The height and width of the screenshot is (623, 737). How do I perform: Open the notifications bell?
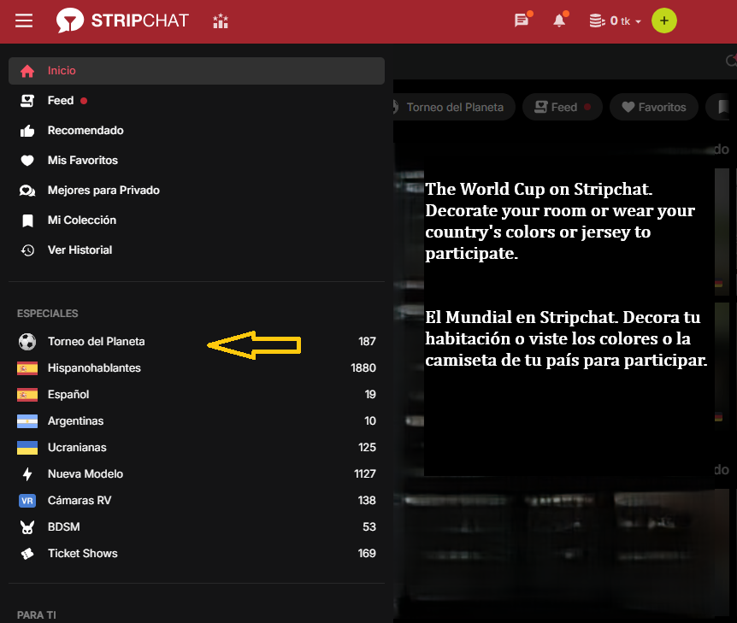click(x=559, y=21)
